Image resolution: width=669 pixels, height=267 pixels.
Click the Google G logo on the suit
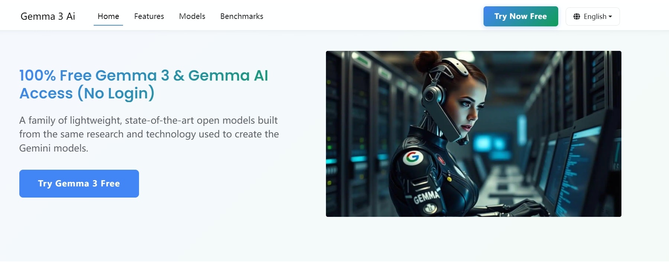tap(413, 157)
